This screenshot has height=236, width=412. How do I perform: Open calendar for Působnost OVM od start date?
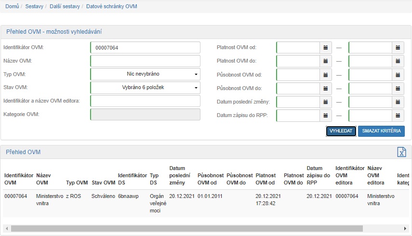click(x=326, y=75)
